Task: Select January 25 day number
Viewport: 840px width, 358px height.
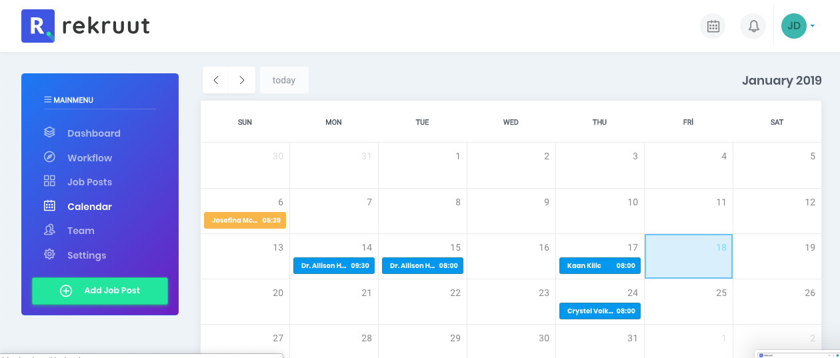Action: tap(721, 293)
